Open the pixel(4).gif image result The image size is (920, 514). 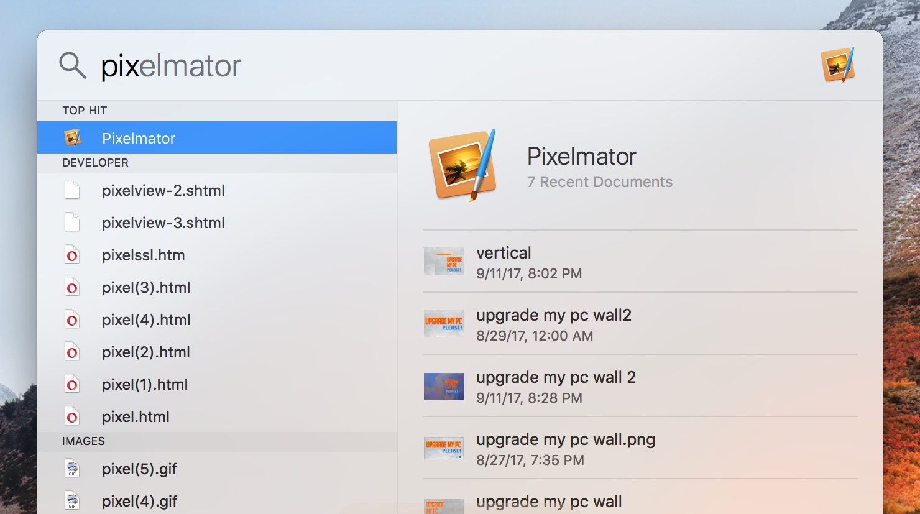click(140, 501)
